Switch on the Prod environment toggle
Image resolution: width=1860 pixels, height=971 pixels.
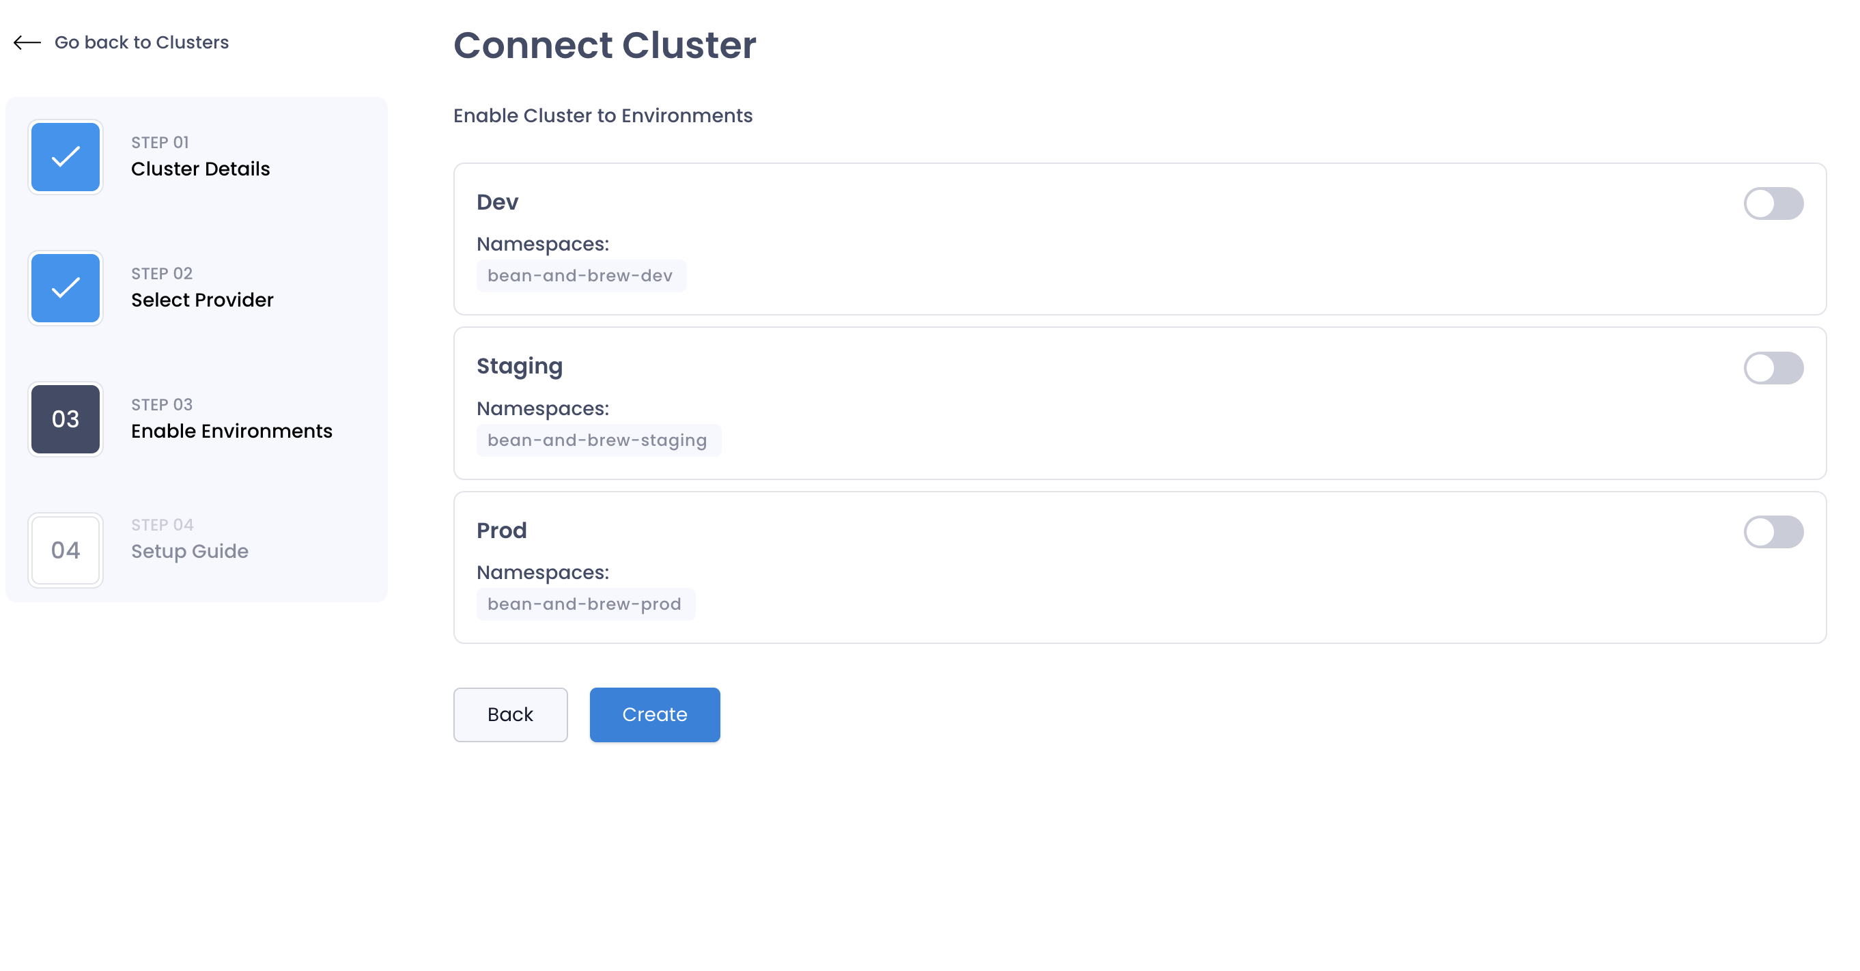pyautogui.click(x=1773, y=532)
